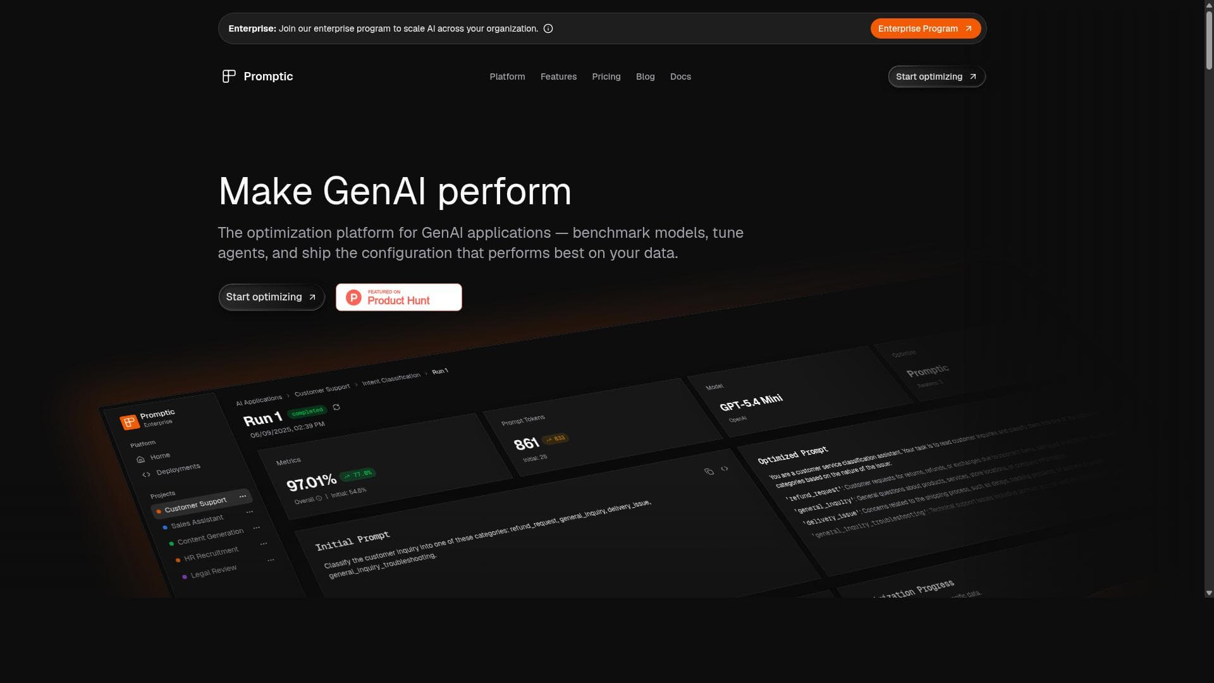Image resolution: width=1214 pixels, height=683 pixels.
Task: Click the Intent Classification breadcrumb
Action: click(x=391, y=378)
